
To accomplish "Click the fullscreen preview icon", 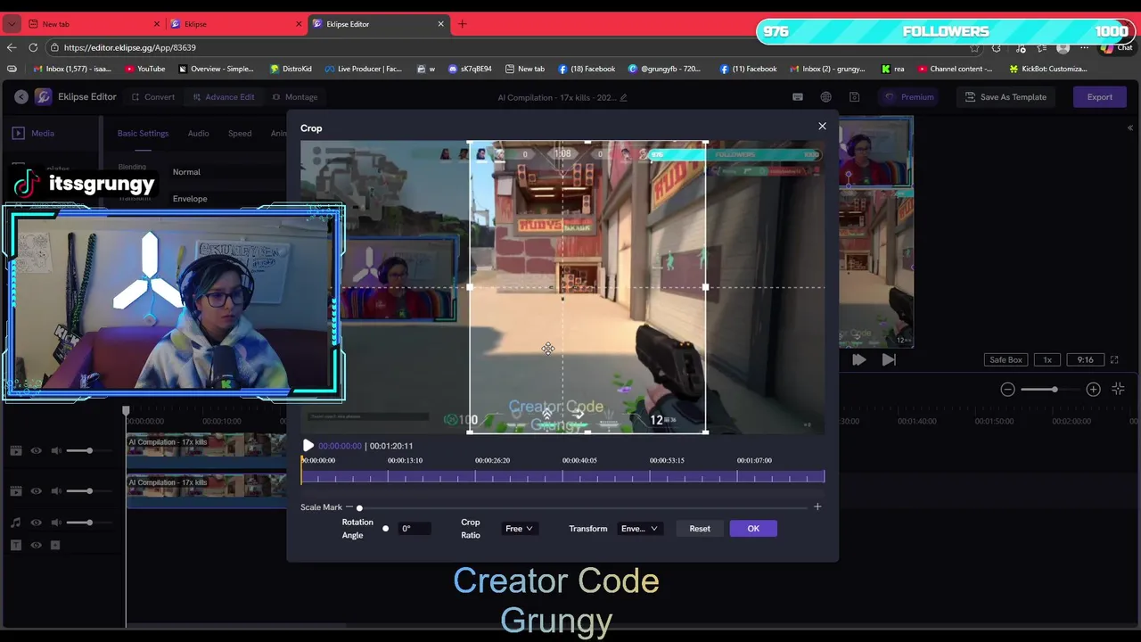I will 1114,360.
